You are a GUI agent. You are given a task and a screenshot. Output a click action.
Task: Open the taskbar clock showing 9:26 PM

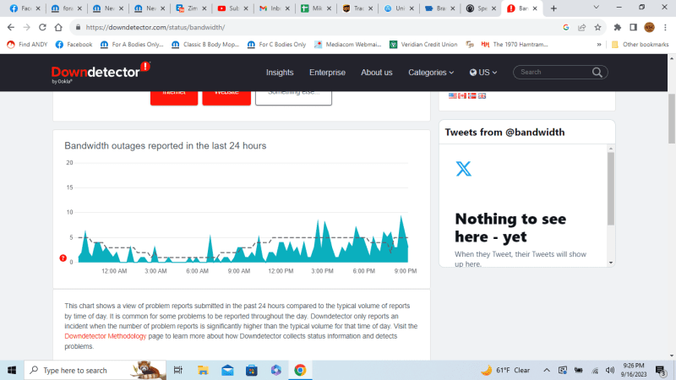(634, 370)
